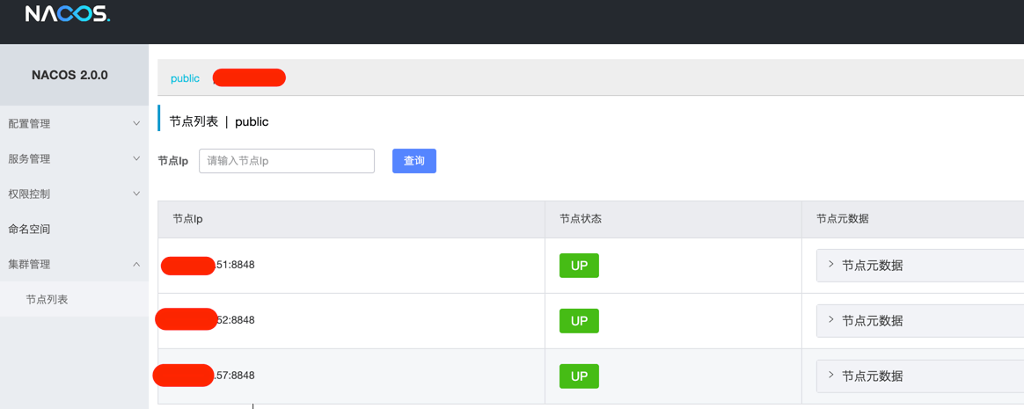Select the redacted namespace next to public

click(x=249, y=78)
